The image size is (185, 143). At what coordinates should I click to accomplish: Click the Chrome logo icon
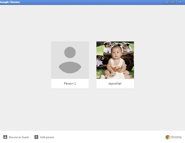(167, 137)
